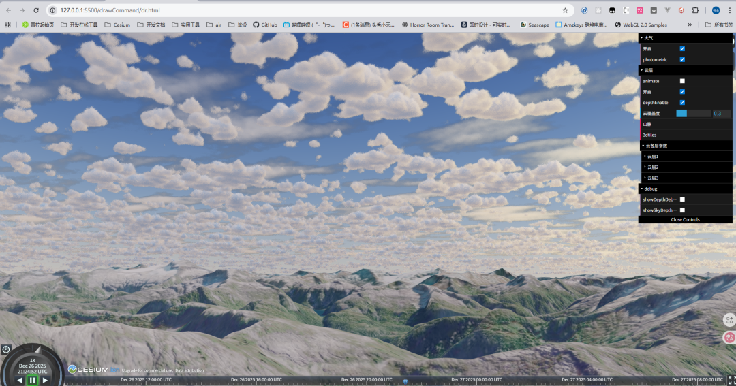This screenshot has width=736, height=386.
Task: View site information icon in address bar
Action: pyautogui.click(x=53, y=10)
